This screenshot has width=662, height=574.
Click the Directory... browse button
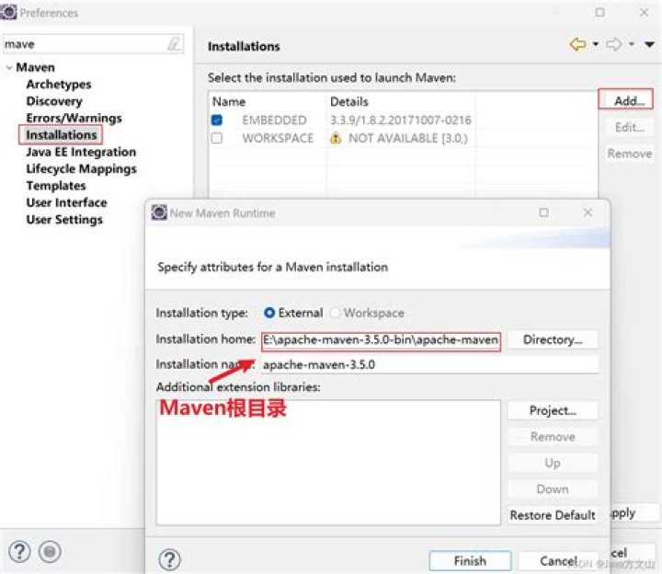coord(553,339)
